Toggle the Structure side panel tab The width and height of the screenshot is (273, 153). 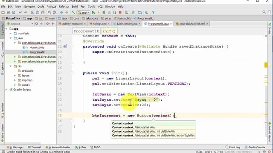click(3, 50)
